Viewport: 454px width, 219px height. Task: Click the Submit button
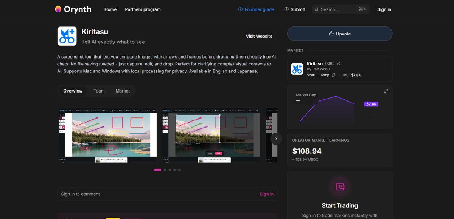point(294,9)
